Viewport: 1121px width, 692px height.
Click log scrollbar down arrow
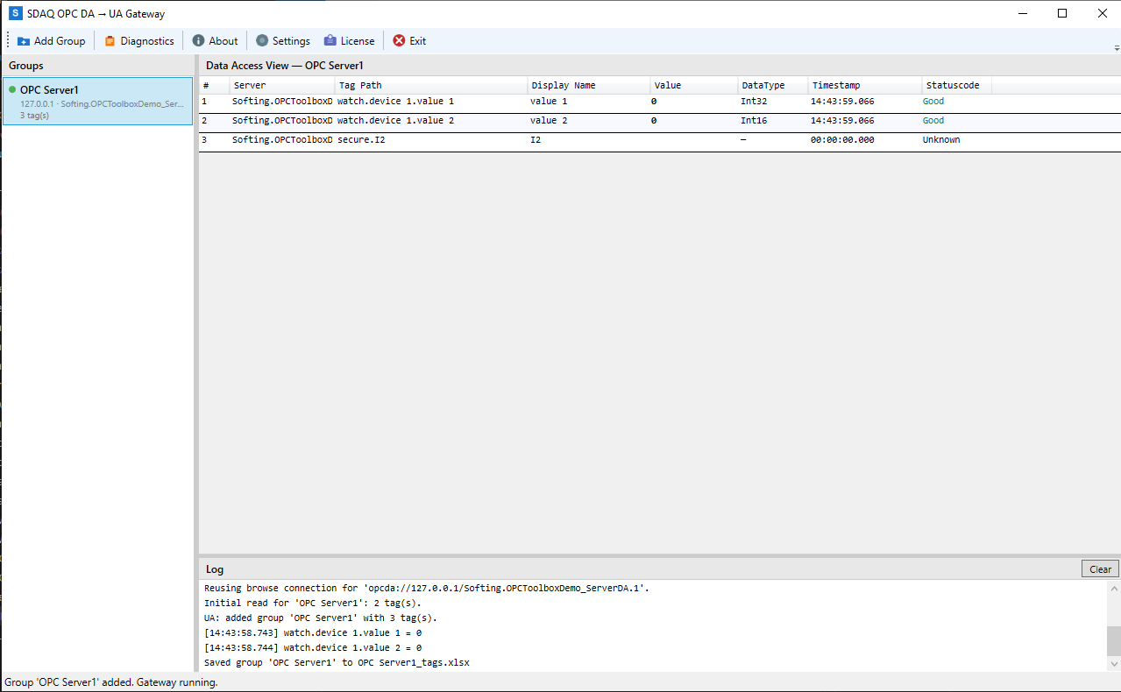1113,664
